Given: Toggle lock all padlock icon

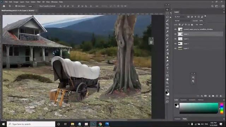Looking at the screenshot, I should 192,25.
